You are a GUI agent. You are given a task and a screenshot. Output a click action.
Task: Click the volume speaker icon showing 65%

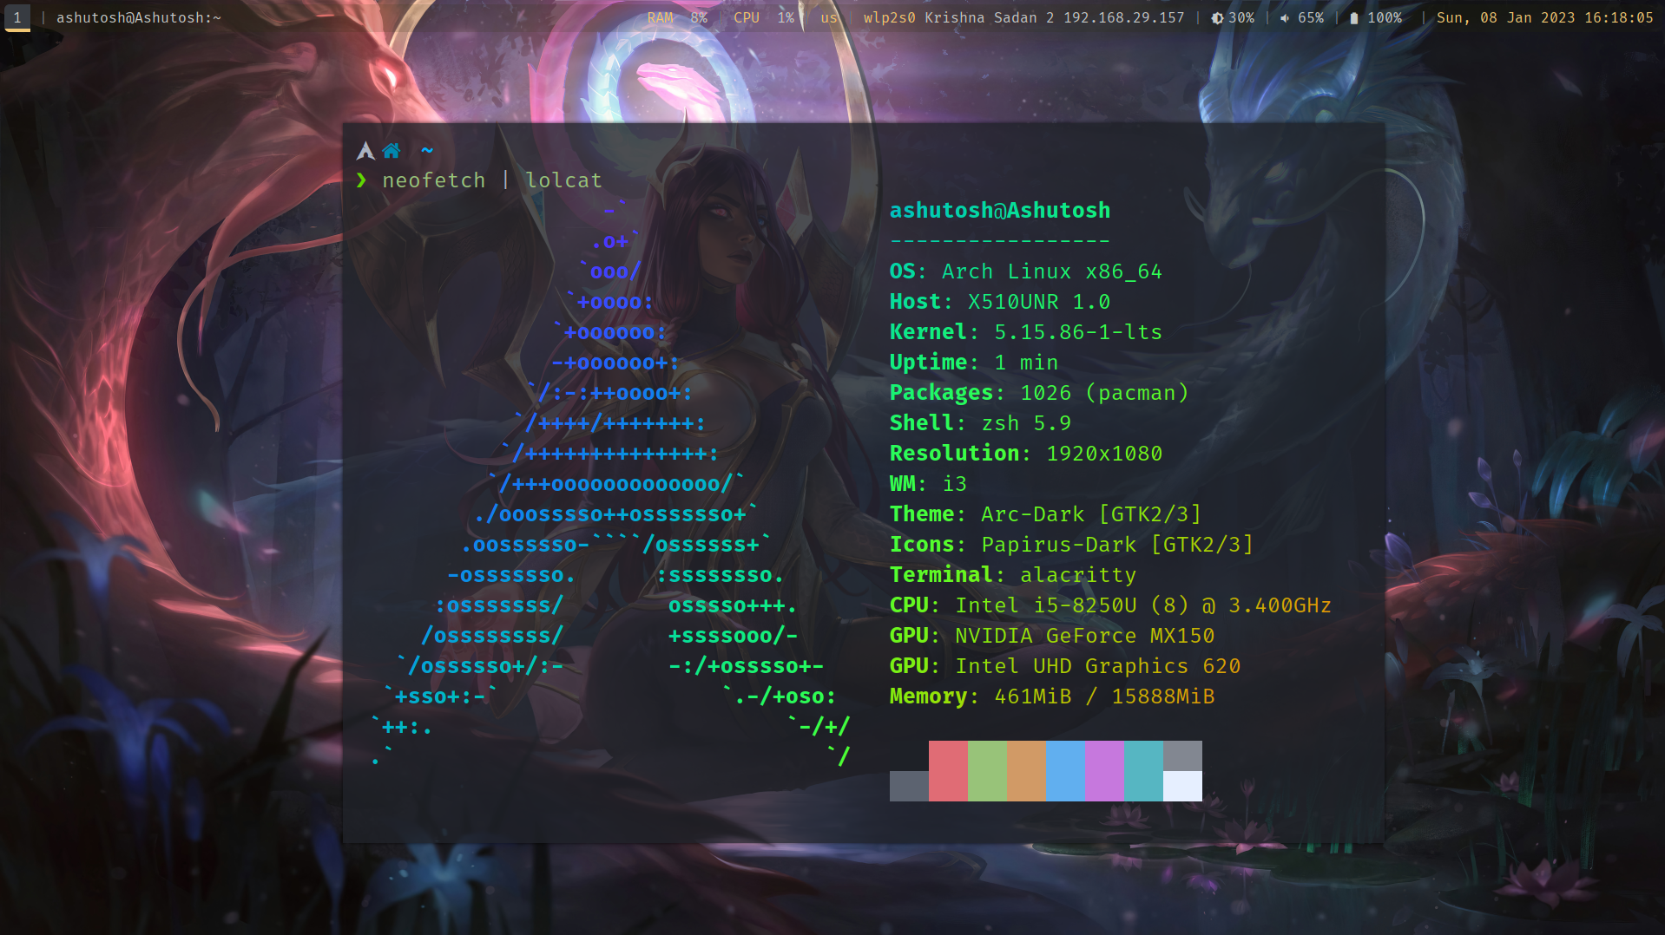[x=1284, y=18]
